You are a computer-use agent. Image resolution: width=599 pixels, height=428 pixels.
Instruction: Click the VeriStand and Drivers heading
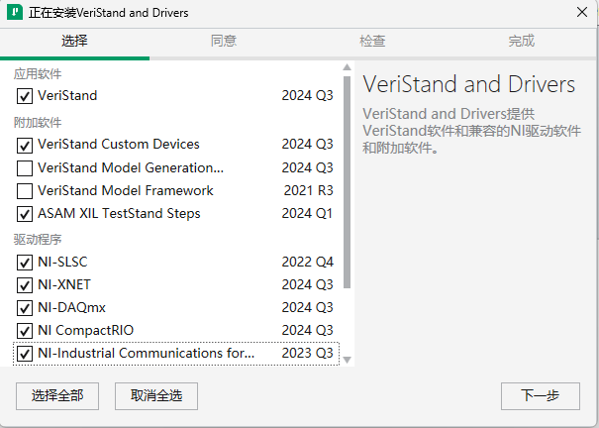click(468, 84)
